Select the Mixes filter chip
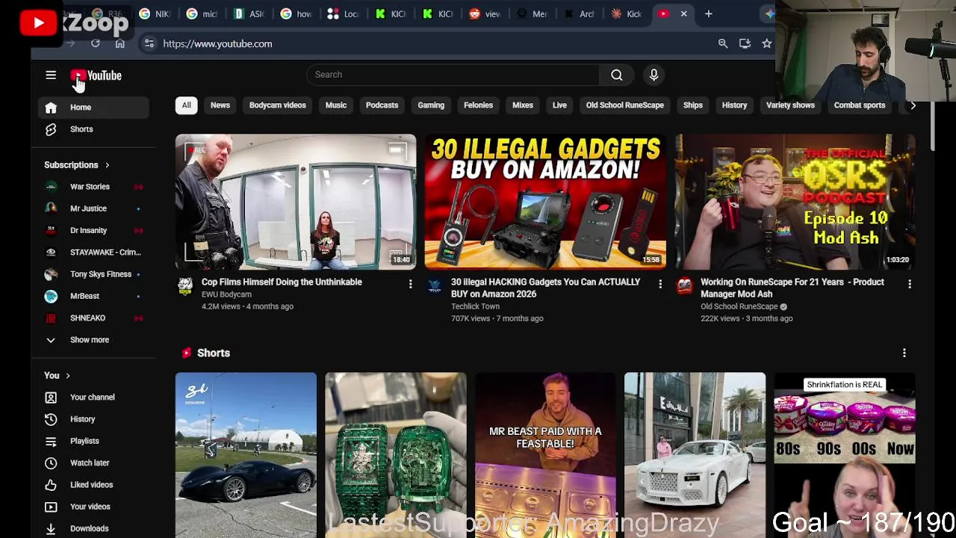Image resolution: width=956 pixels, height=538 pixels. click(x=523, y=105)
